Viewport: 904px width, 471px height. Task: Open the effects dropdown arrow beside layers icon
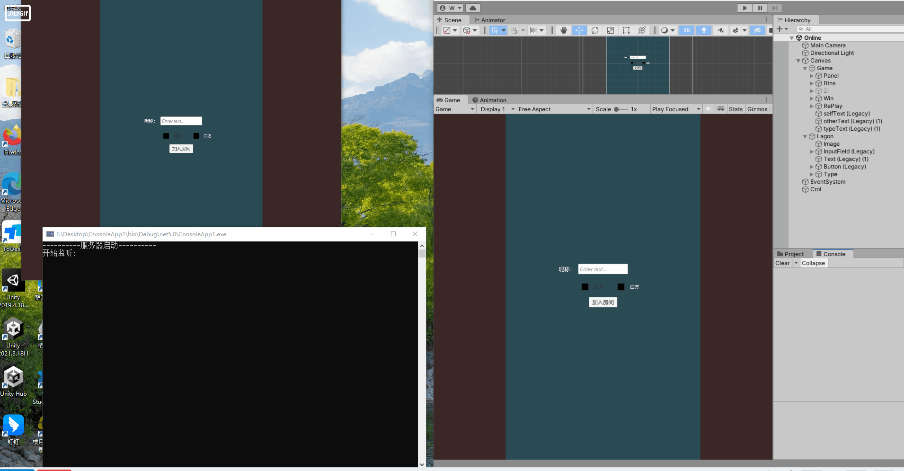[x=744, y=30]
